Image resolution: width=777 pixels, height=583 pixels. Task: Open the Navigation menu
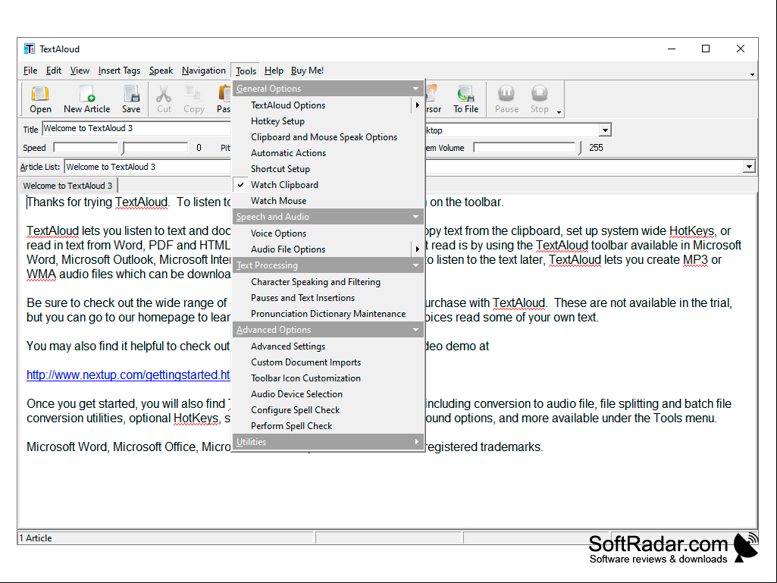(x=204, y=71)
